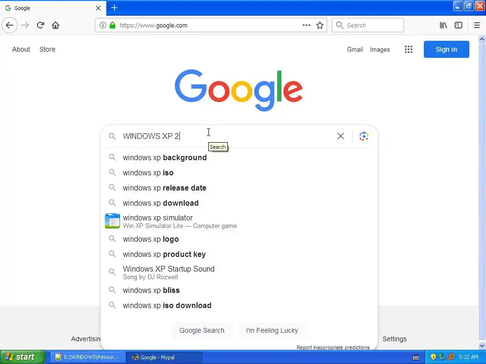The image size is (486, 364).
Task: Click the Google Search button
Action: tap(202, 330)
